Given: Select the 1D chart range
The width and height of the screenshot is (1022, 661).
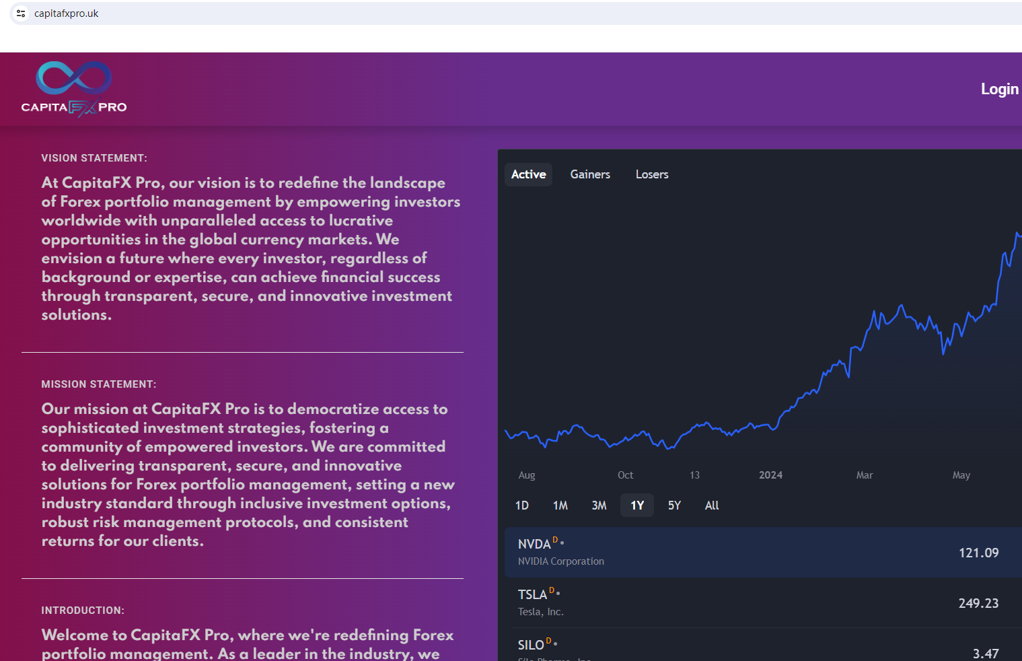Looking at the screenshot, I should click(x=522, y=506).
